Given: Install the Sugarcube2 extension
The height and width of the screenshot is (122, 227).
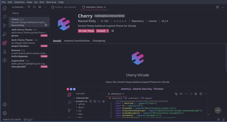Looking at the screenshot, I should click(x=44, y=66).
